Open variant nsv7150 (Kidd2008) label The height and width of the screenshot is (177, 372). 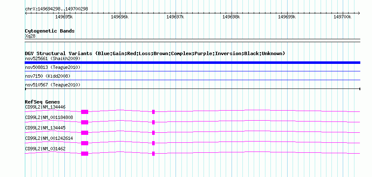click(48, 76)
